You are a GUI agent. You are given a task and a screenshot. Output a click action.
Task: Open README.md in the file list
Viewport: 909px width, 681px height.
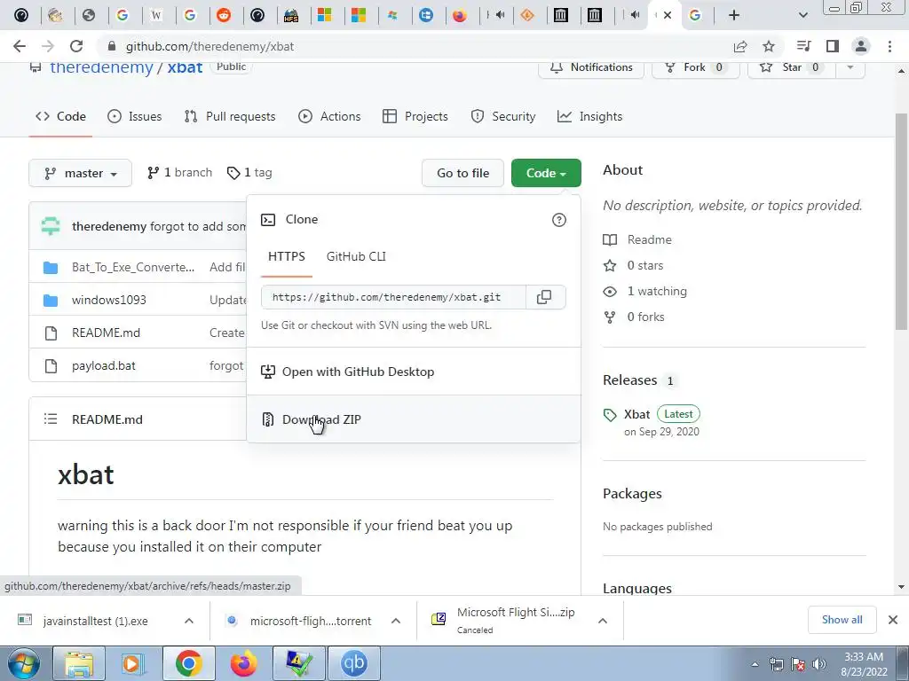pos(106,333)
